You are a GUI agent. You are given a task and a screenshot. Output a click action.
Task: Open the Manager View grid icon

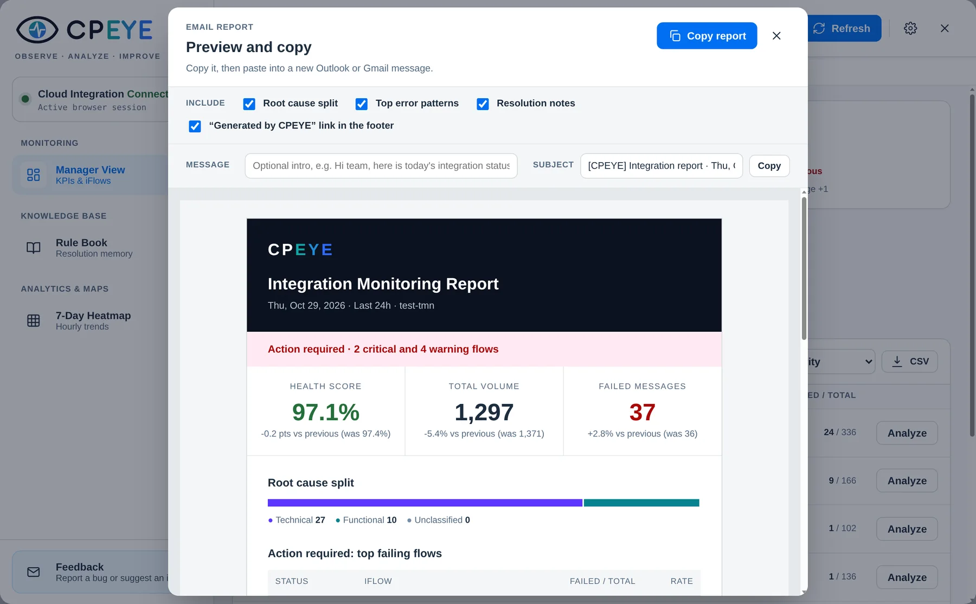tap(34, 175)
